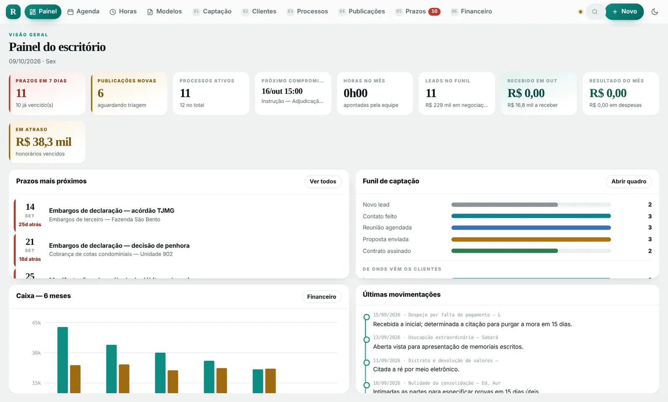Select the 15/09/2026 timeline marker
668x402 pixels.
367,317
